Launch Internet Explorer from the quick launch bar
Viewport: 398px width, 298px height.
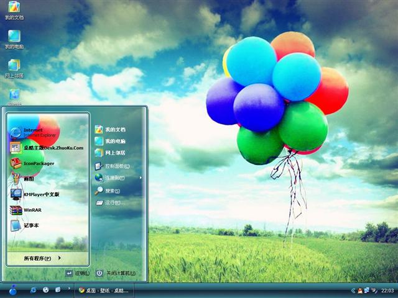pyautogui.click(x=33, y=290)
